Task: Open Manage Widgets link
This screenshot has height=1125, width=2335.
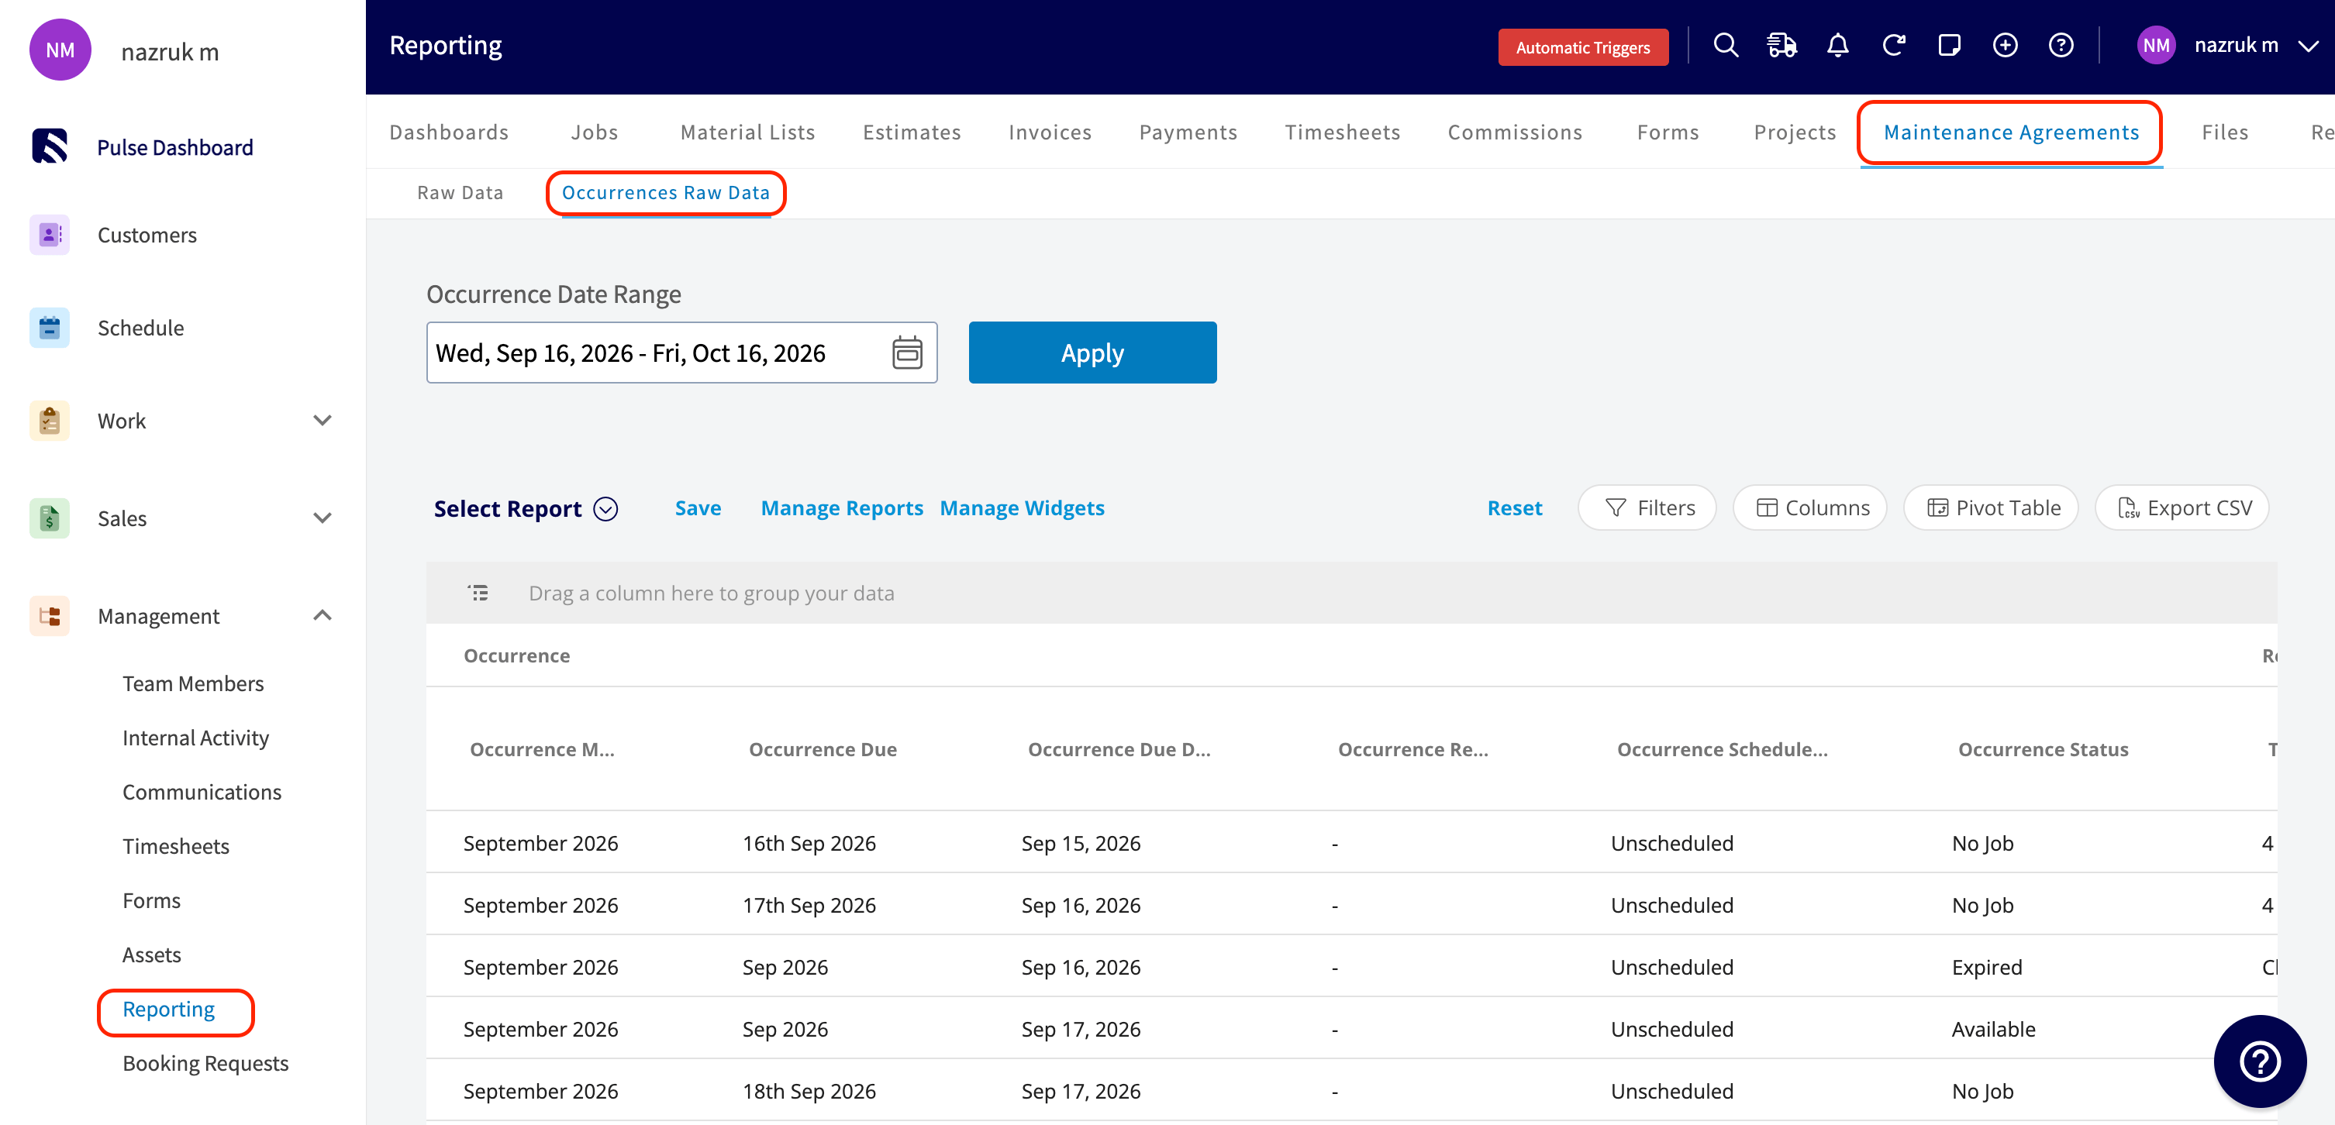Action: point(1022,508)
